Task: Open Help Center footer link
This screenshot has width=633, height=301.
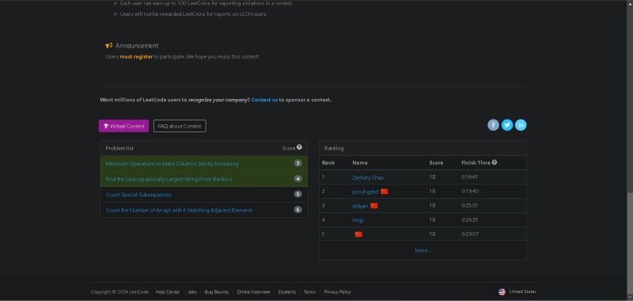Action: [x=168, y=291]
